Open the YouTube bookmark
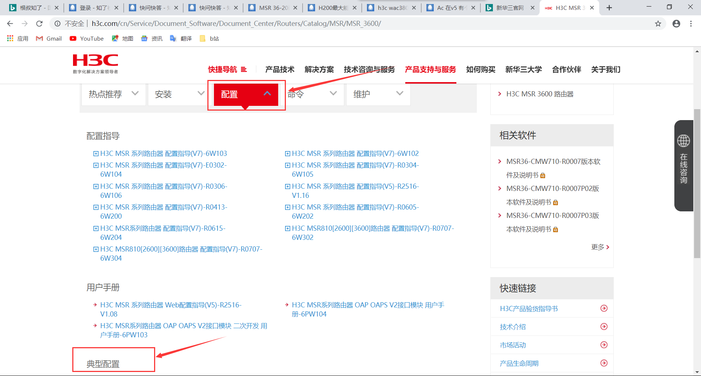The height and width of the screenshot is (376, 701). (87, 38)
